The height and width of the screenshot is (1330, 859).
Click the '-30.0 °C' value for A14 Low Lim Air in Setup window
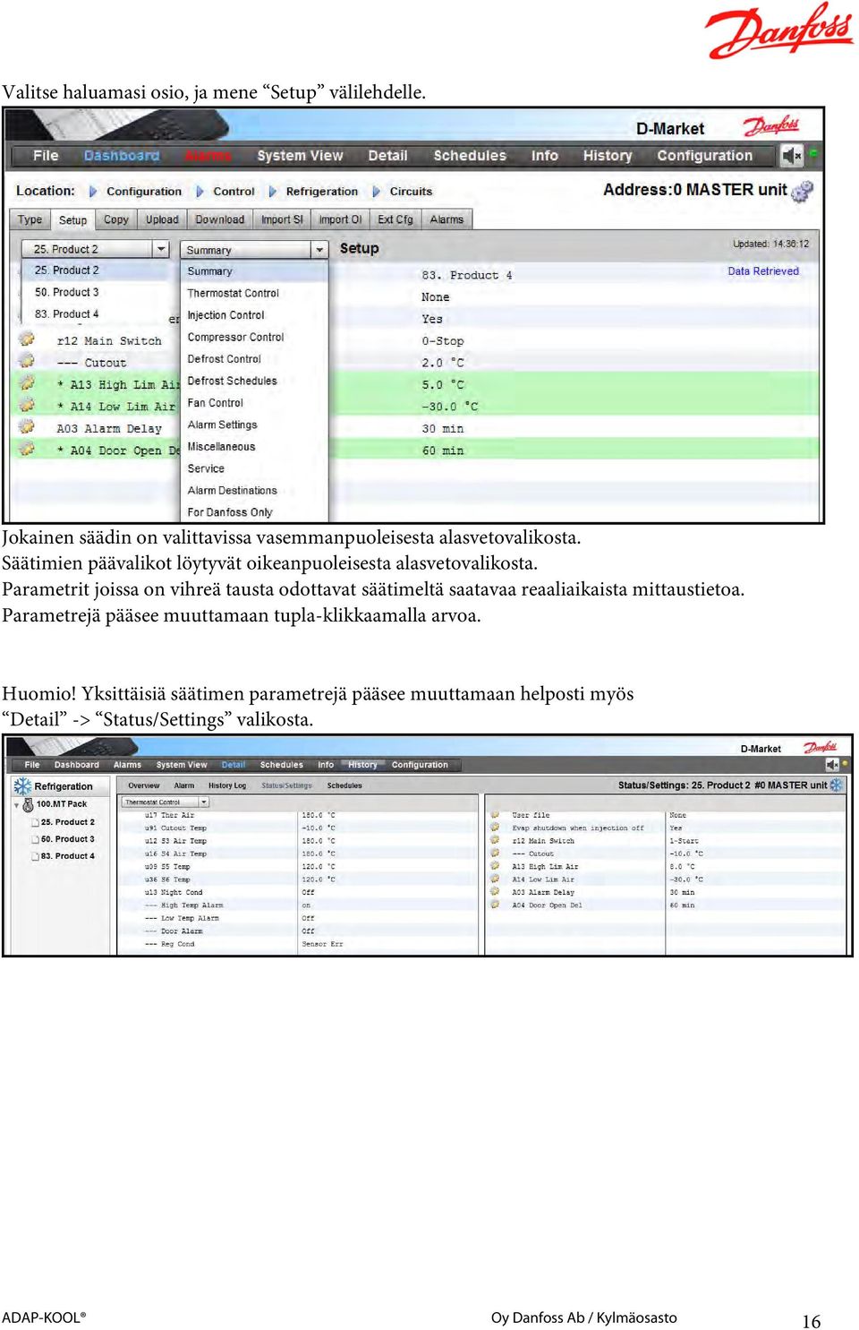tap(450, 407)
